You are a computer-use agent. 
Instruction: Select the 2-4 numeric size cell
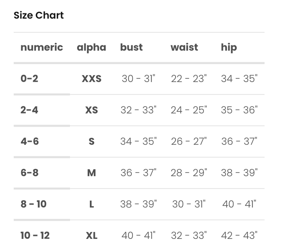coord(30,110)
